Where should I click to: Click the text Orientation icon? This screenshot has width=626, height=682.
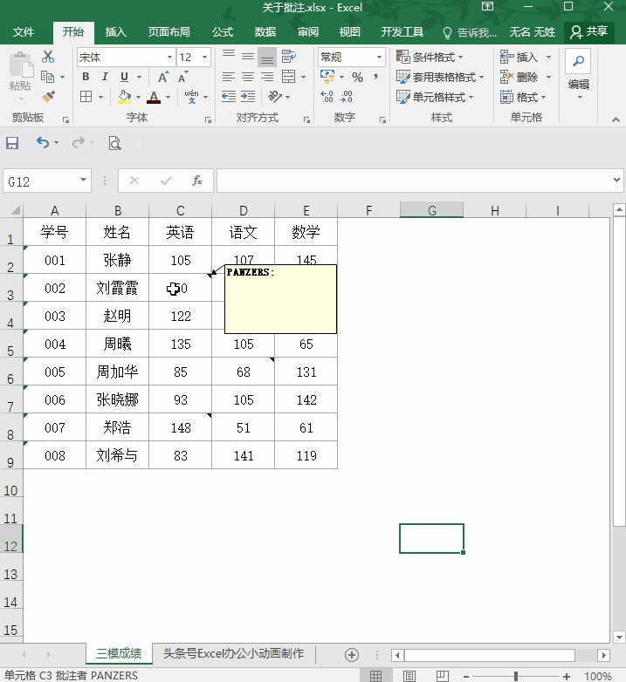click(x=275, y=97)
